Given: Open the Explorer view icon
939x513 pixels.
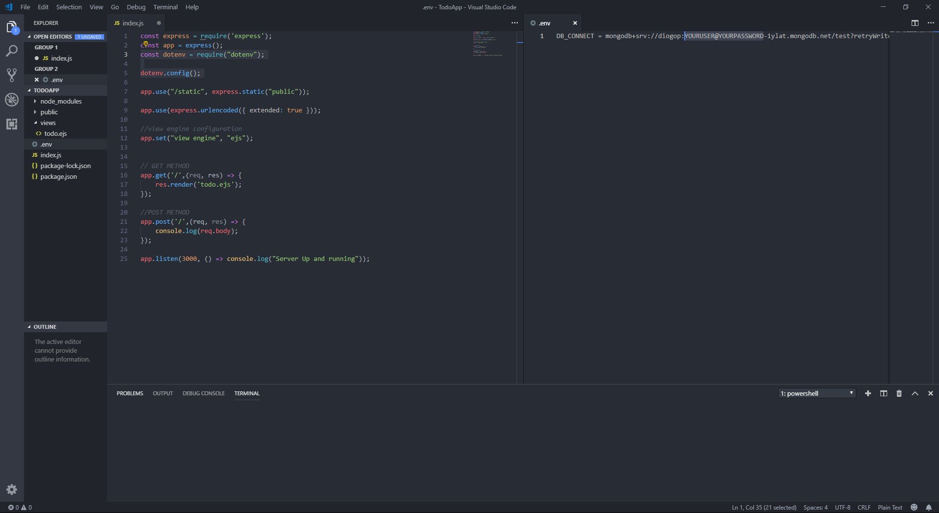Looking at the screenshot, I should click(x=12, y=27).
